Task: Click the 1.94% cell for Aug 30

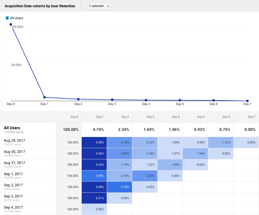Action: (195, 154)
